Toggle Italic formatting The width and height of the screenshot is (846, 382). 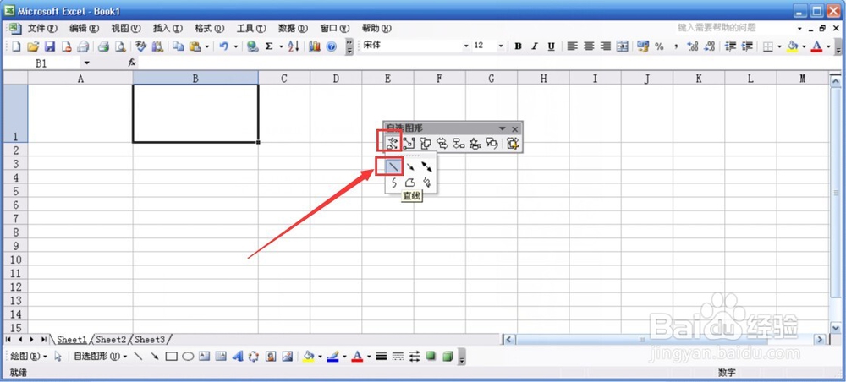[x=535, y=46]
